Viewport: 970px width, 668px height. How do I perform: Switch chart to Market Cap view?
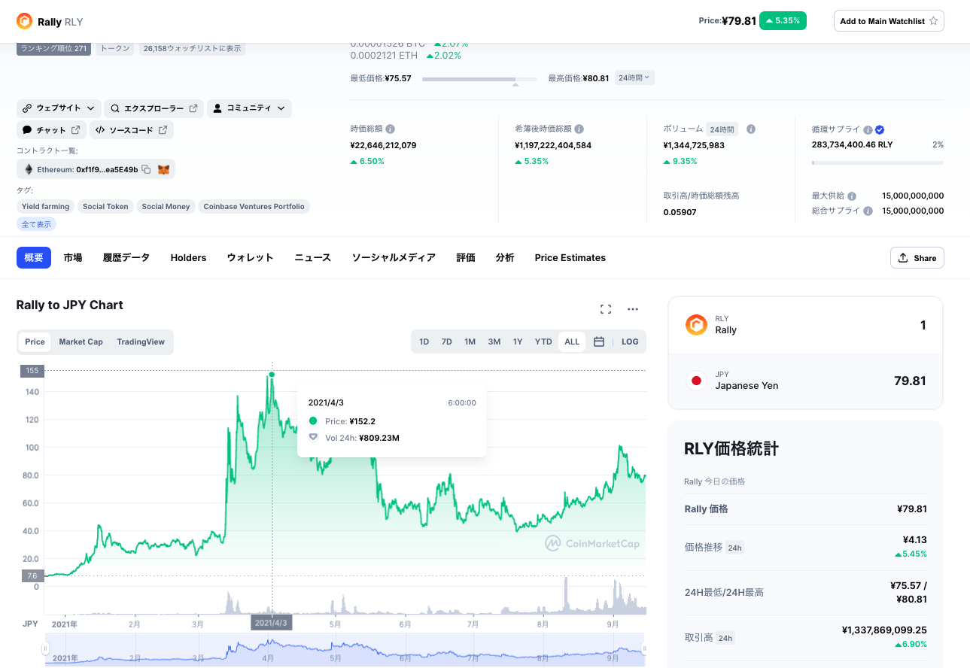click(x=81, y=342)
